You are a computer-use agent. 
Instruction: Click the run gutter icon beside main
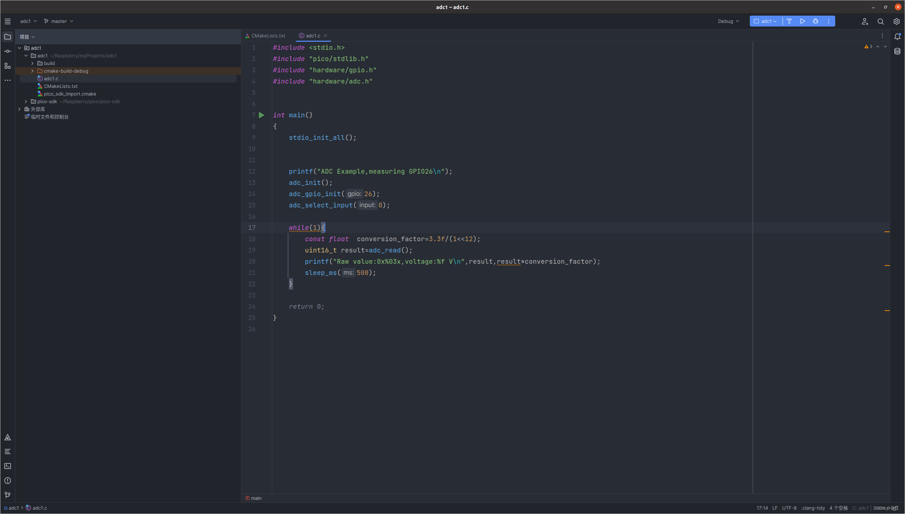pos(261,115)
